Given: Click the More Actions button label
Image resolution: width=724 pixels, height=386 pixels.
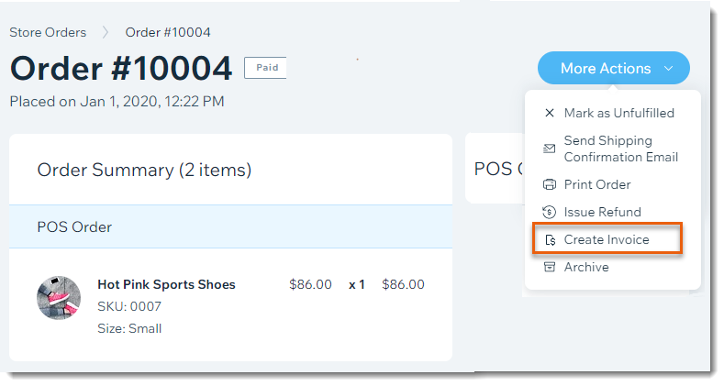Looking at the screenshot, I should (606, 69).
